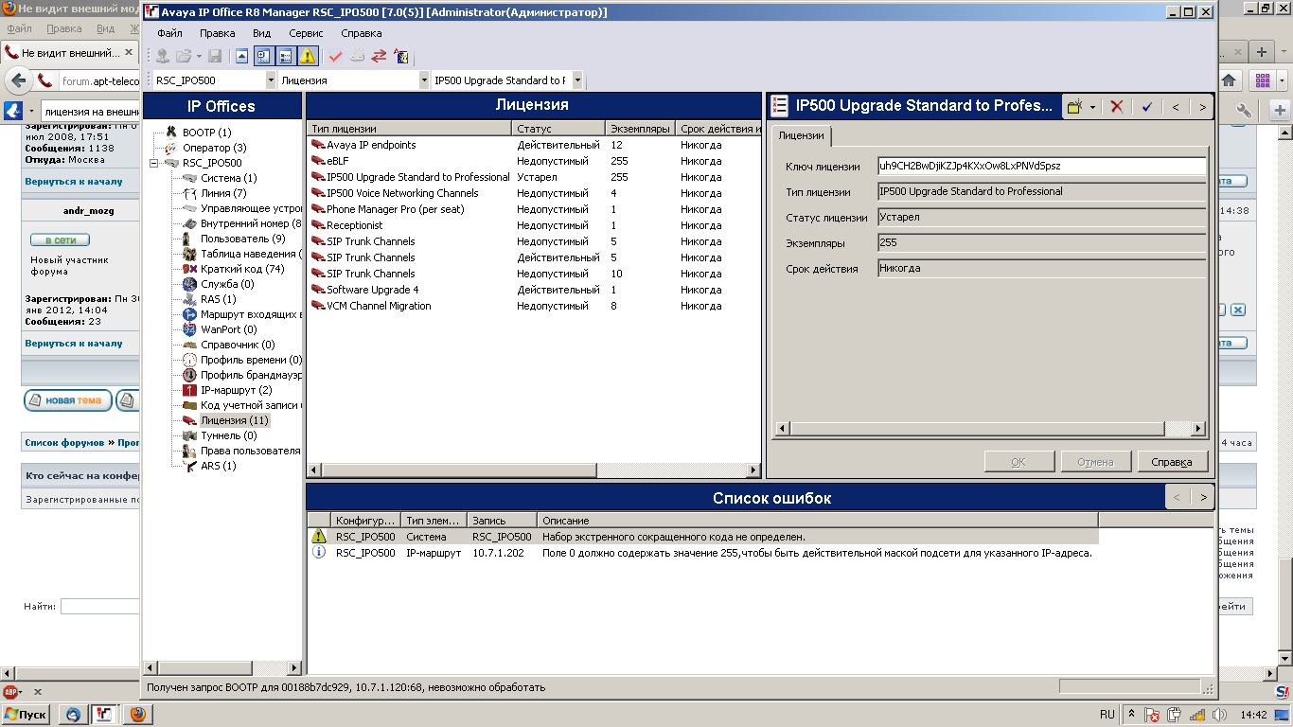Toggle the group pane visibility button

[285, 56]
